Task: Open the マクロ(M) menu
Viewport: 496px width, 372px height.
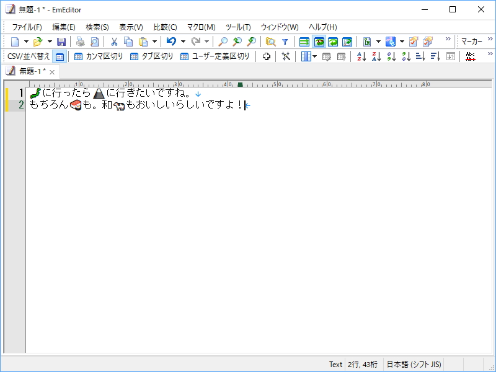Action: [200, 27]
